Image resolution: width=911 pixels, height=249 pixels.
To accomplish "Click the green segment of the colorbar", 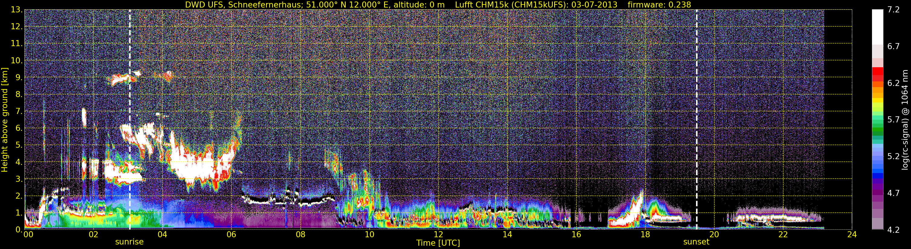I will pos(878,129).
